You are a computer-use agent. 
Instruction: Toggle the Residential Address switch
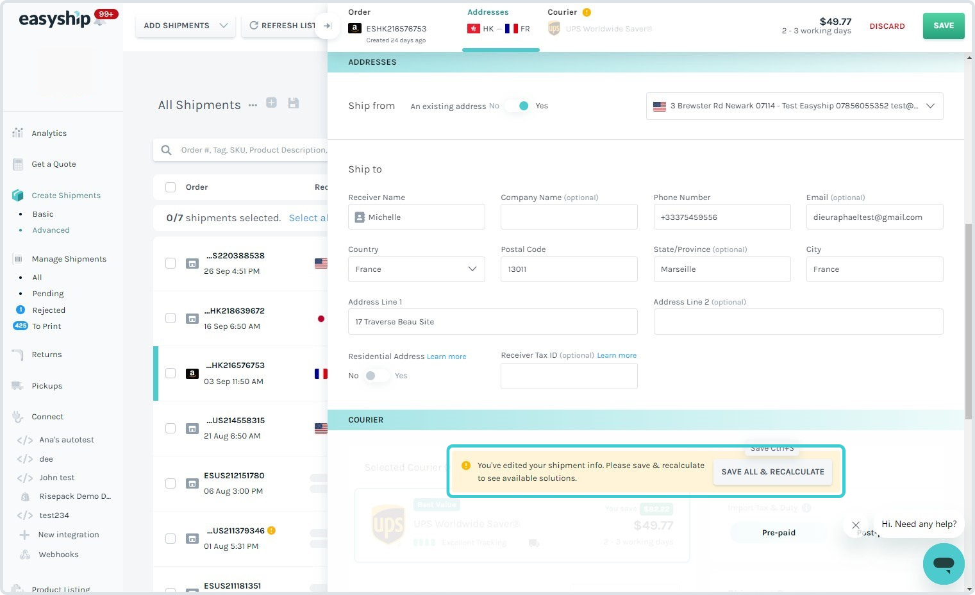[376, 376]
